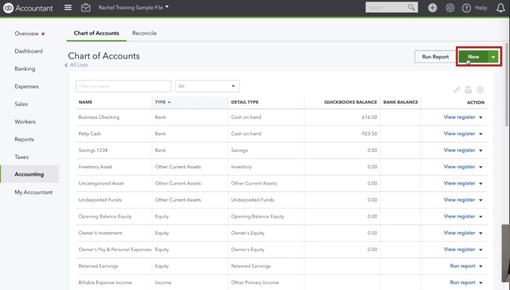Expand action menu for Savings 1234

point(481,150)
